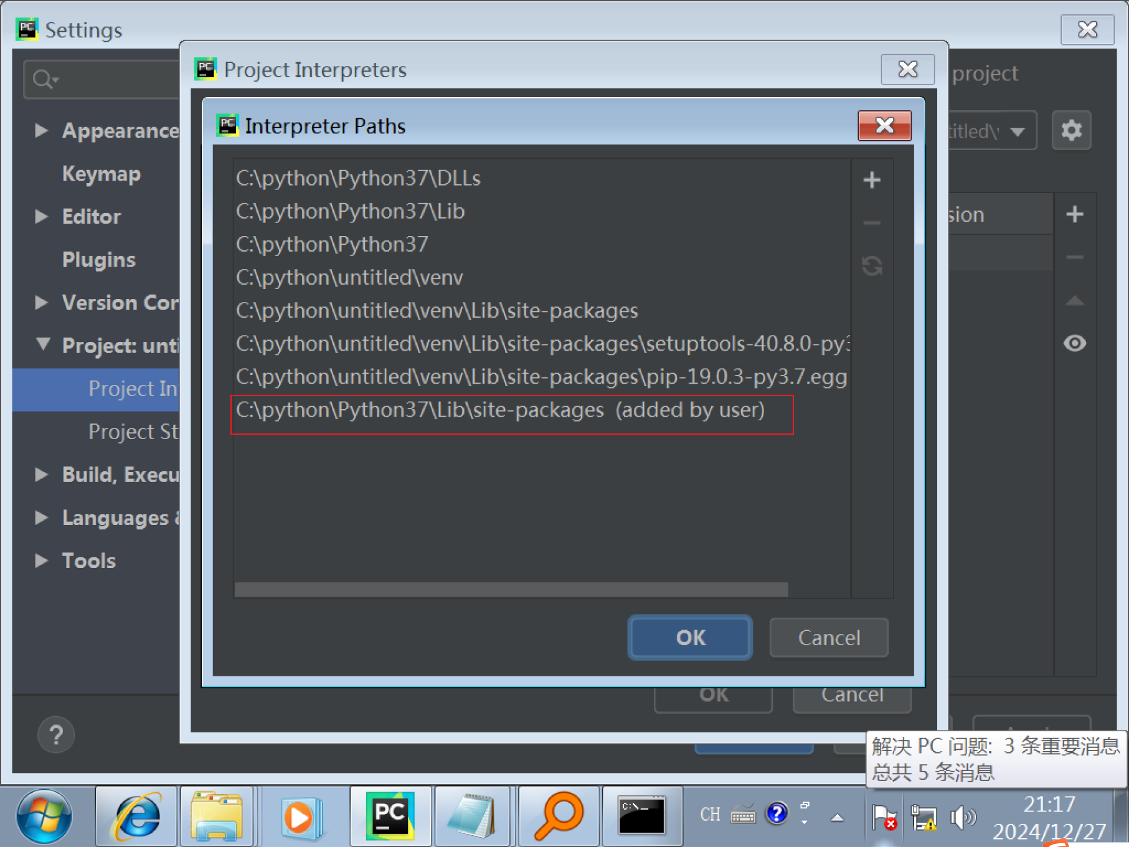
Task: Expand Version Control section in tree
Action: pos(42,302)
